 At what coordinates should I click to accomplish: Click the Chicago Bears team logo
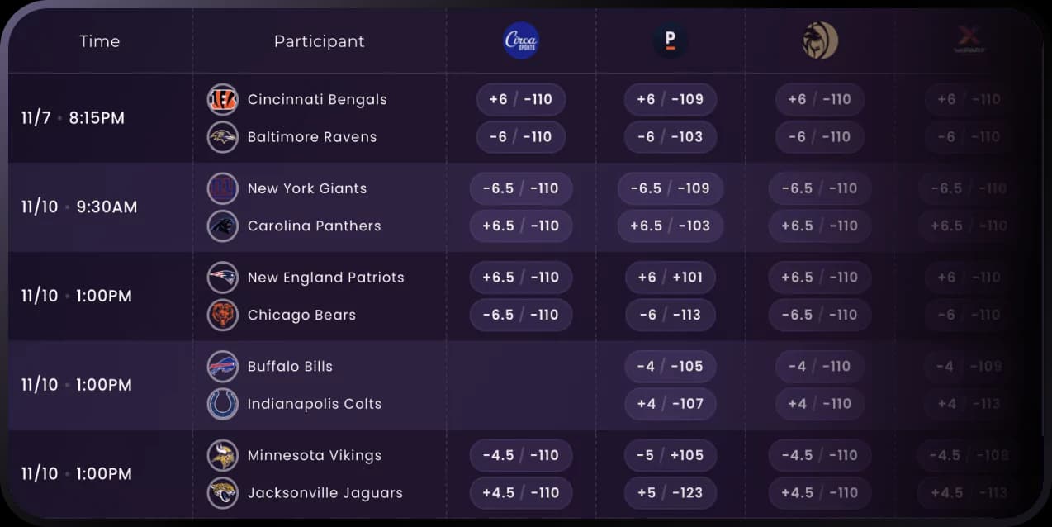pyautogui.click(x=222, y=315)
